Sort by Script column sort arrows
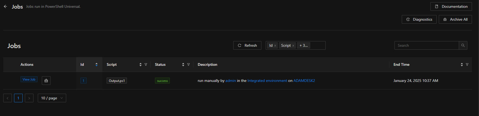 click(x=140, y=64)
